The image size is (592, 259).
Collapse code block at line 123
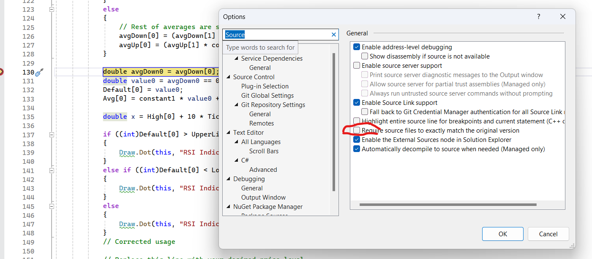point(52,9)
